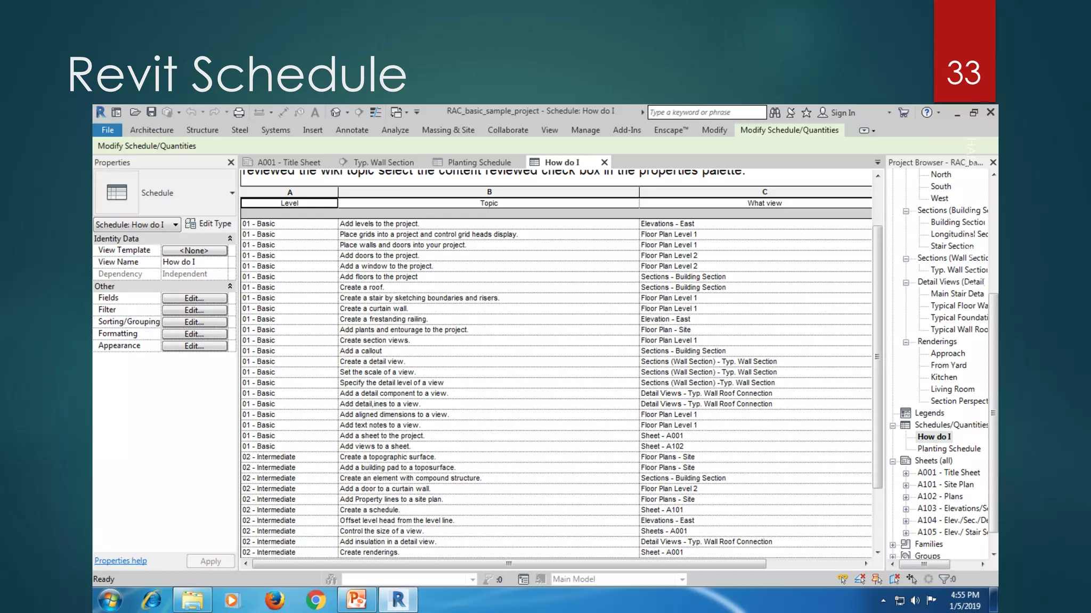Click the Select Pinned Elements status icon
This screenshot has width=1091, height=613.
pyautogui.click(x=877, y=579)
